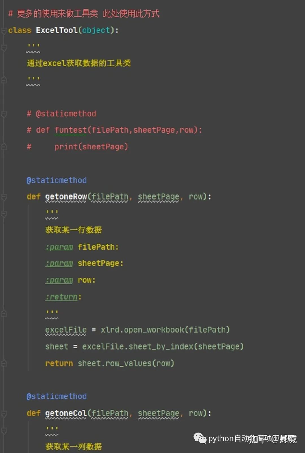Click docstring text '获取某一列数据'
This screenshot has width=305, height=453.
(x=74, y=447)
